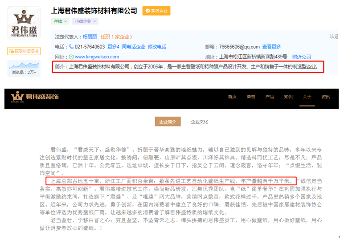Open 附近公司 nearby companies link
This screenshot has width=340, height=240.
(x=302, y=57)
